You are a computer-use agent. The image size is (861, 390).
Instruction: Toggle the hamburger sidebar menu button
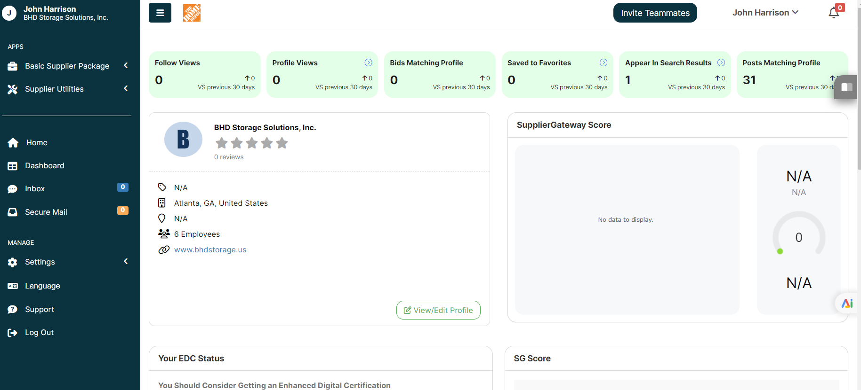160,13
